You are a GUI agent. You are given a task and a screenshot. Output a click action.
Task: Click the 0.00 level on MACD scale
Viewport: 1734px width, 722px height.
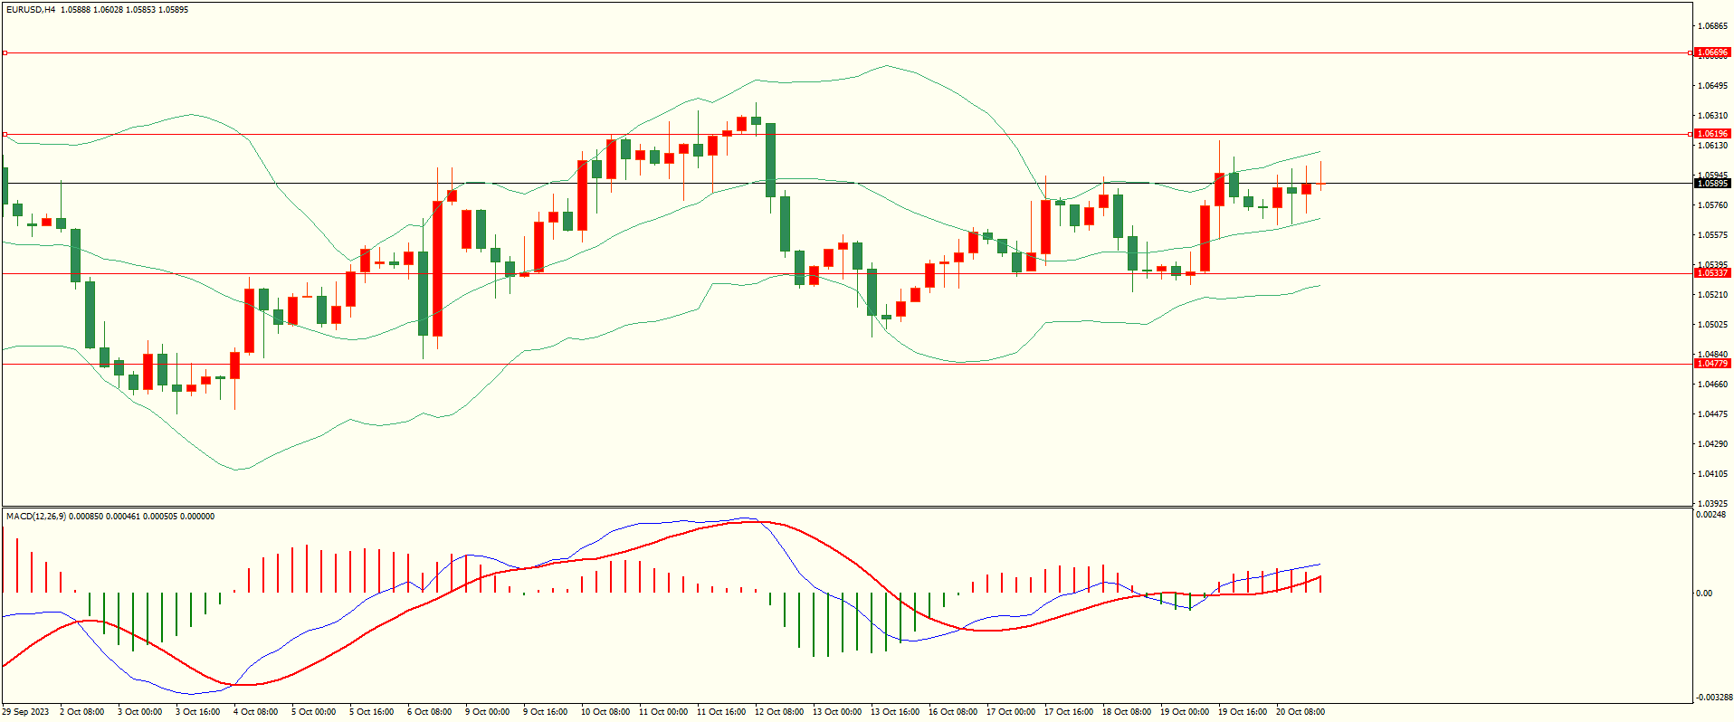[x=1703, y=594]
